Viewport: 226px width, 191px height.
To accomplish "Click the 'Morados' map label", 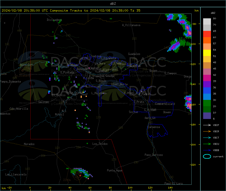I will tap(29, 144).
